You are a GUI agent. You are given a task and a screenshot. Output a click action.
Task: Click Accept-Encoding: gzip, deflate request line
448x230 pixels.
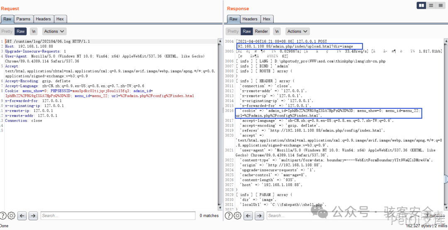[x=37, y=81]
